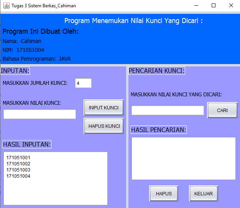
Task: Select the entry 171051003 in hasil inputan
Action: (18, 170)
